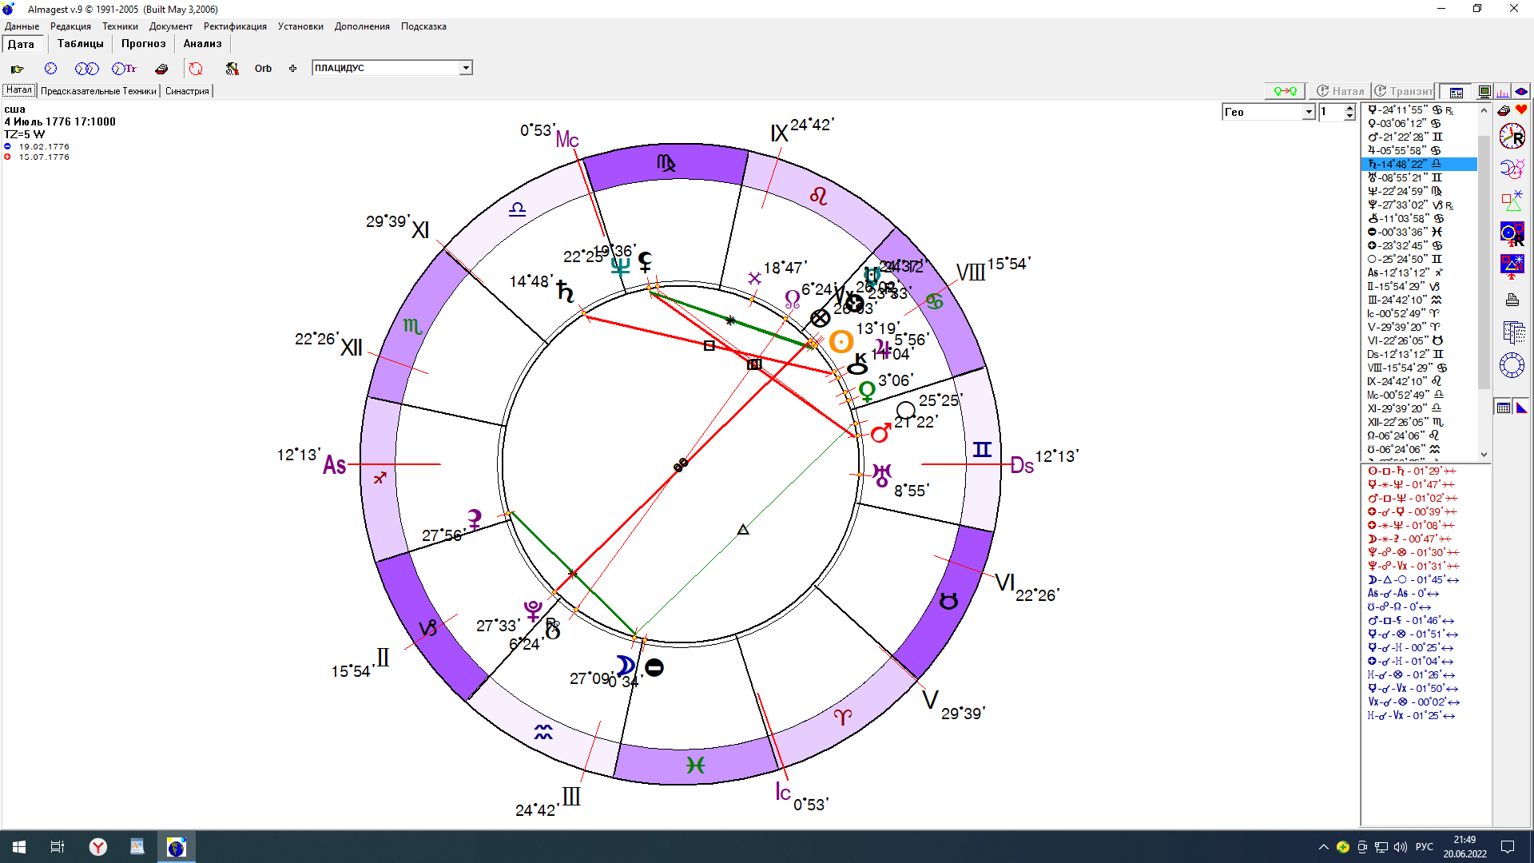The width and height of the screenshot is (1534, 863).
Task: Click the blue zodiac wheel sidebar icon
Action: coord(1512,365)
